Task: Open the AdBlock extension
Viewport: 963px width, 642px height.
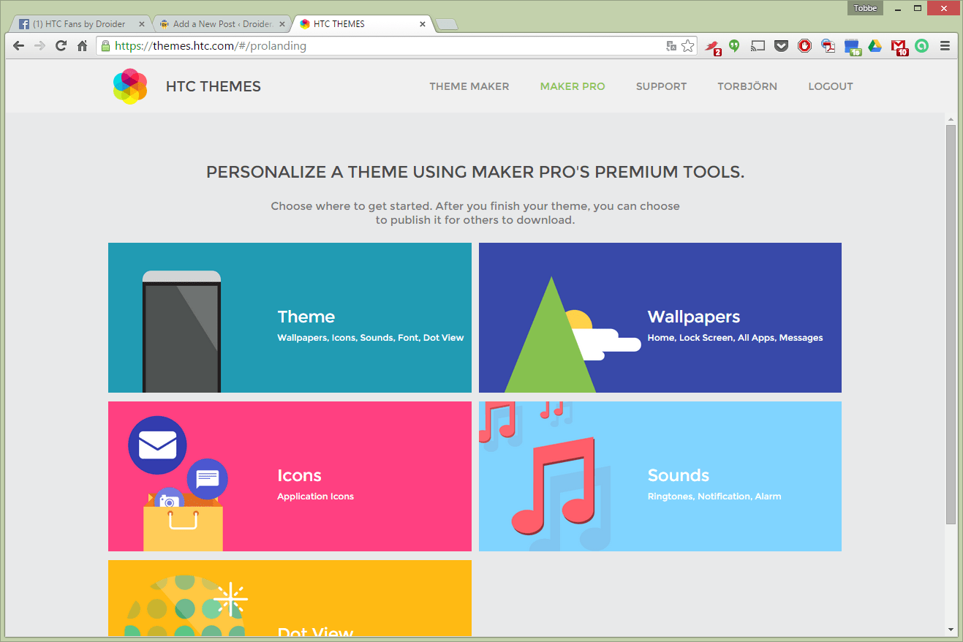Action: click(x=804, y=45)
